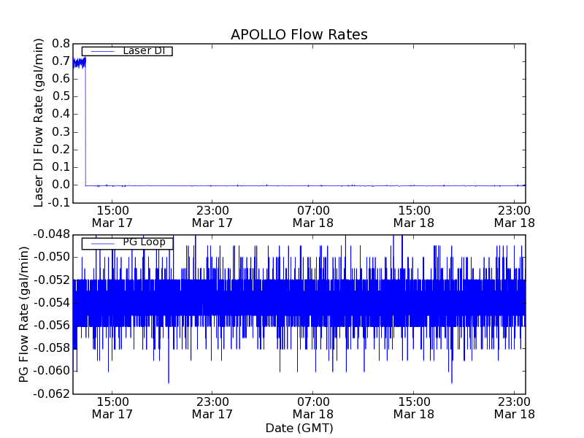Click the APOLLO Flow Rates chart title
This screenshot has height=438, width=584.
(x=299, y=35)
